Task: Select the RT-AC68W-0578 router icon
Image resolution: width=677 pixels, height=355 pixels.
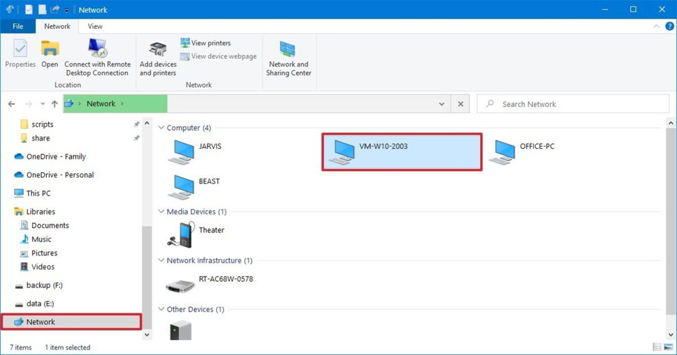Action: tap(180, 286)
